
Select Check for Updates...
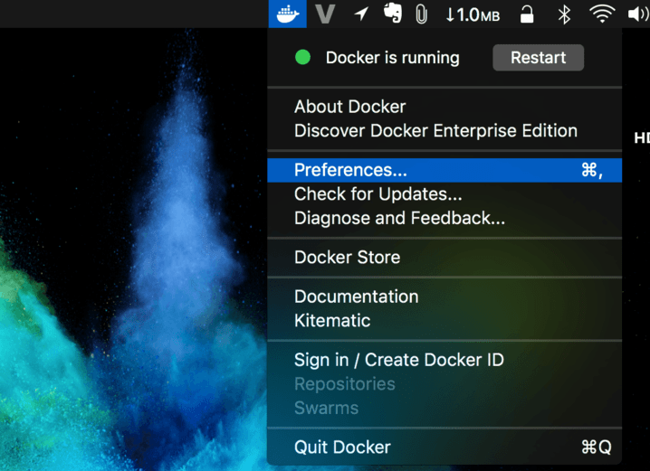click(x=444, y=194)
